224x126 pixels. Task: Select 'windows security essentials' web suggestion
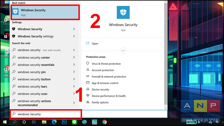coord(36,65)
